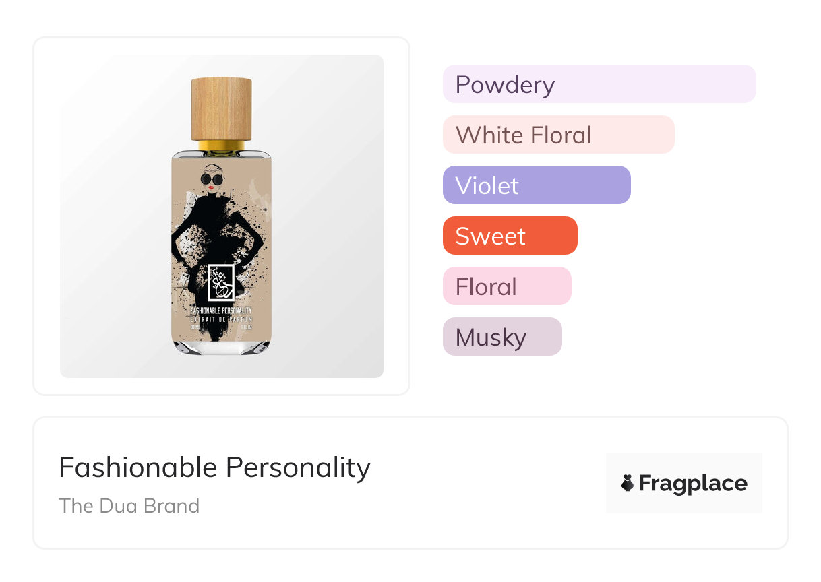
Task: Open the Fashionable Personality title
Action: (x=214, y=467)
